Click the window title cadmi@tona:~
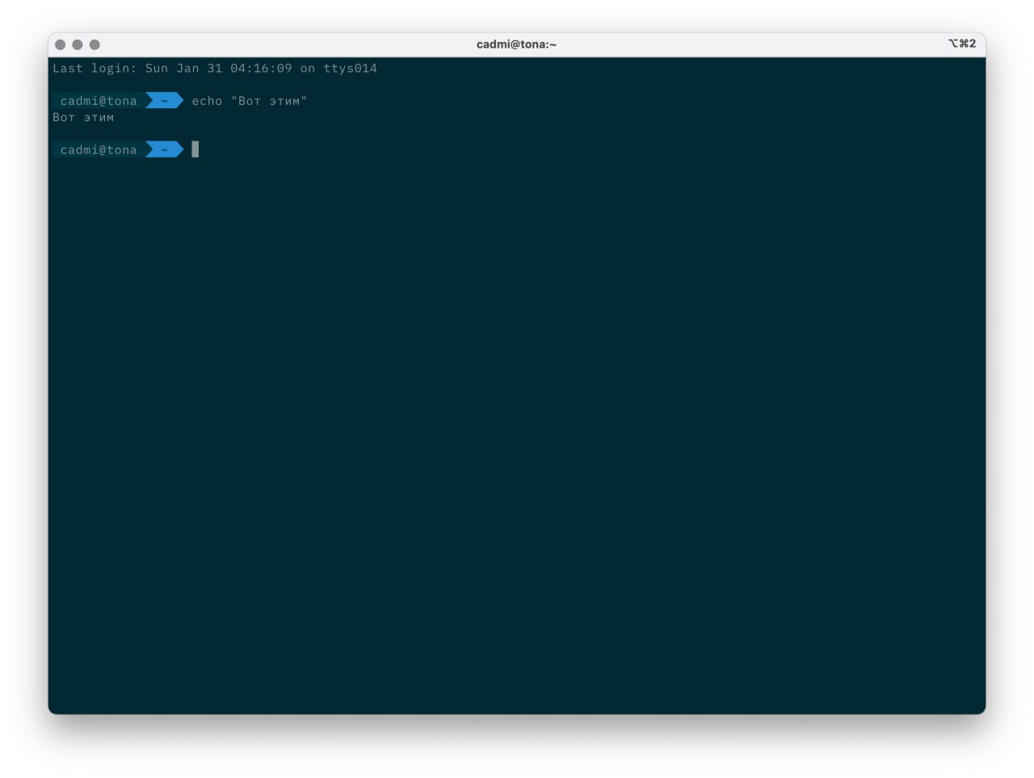 click(516, 44)
